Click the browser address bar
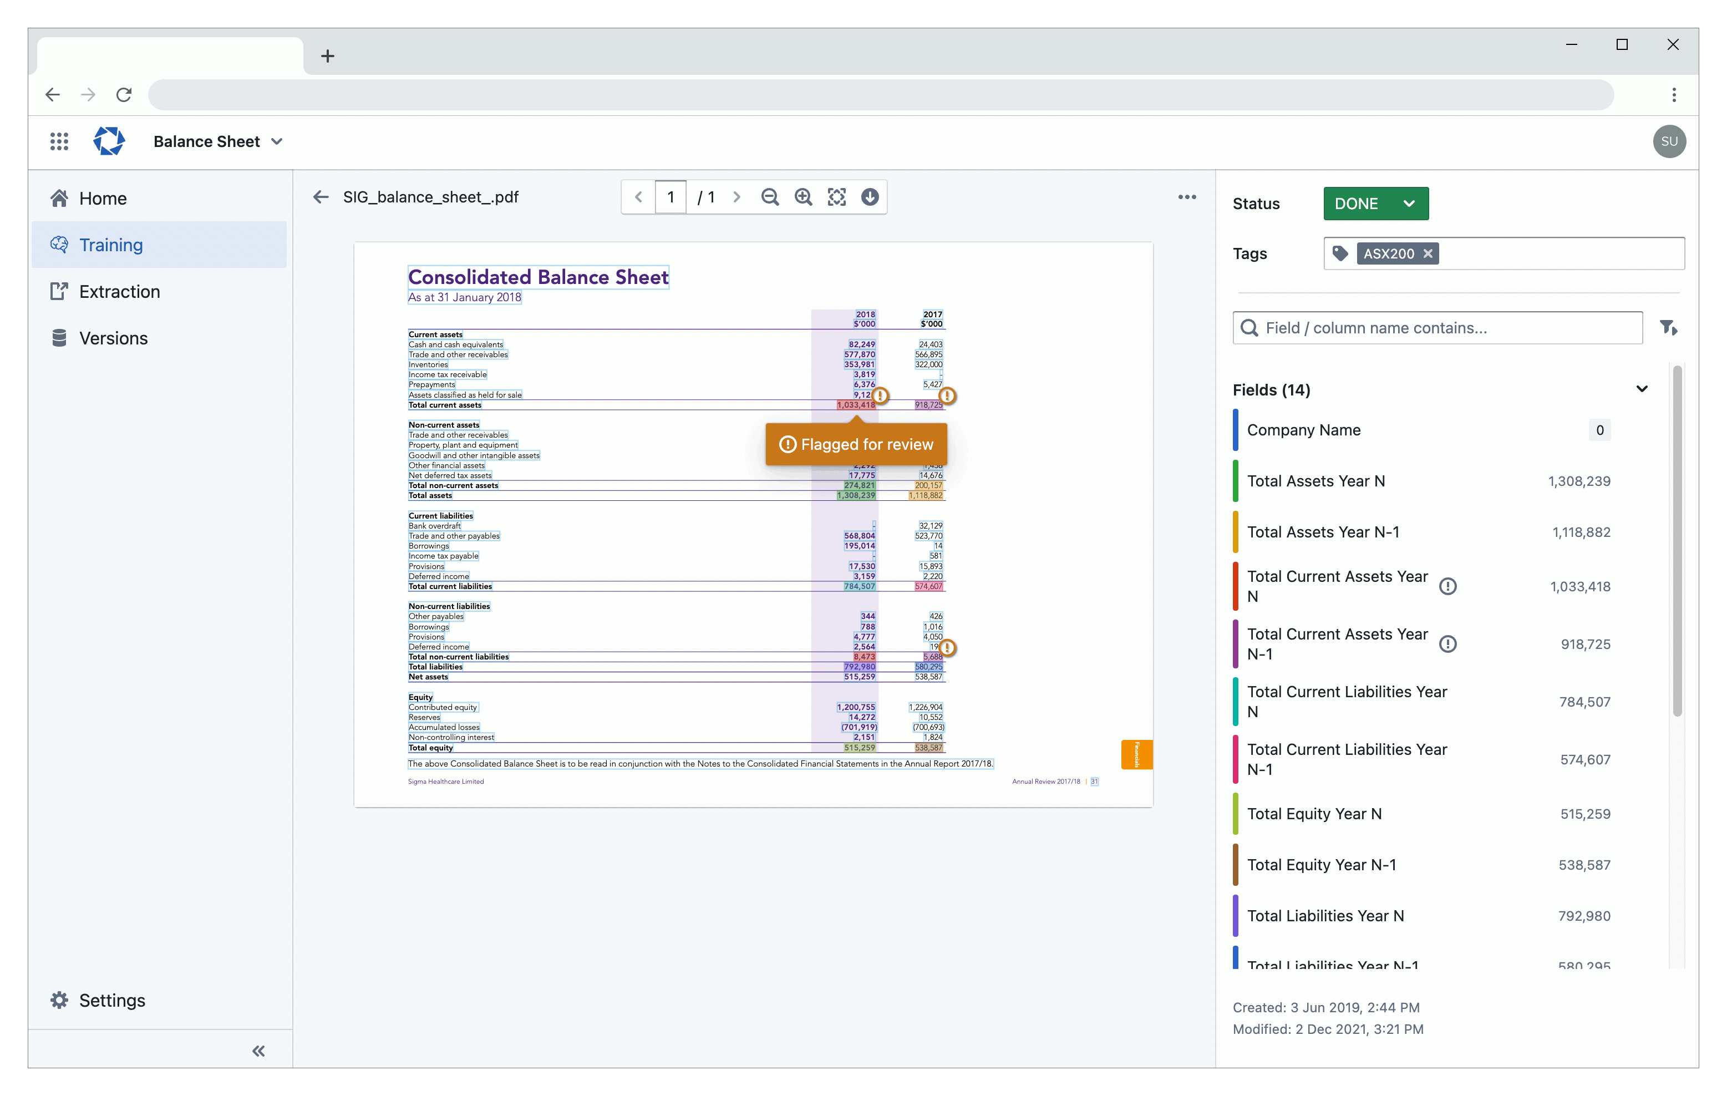 pos(881,94)
